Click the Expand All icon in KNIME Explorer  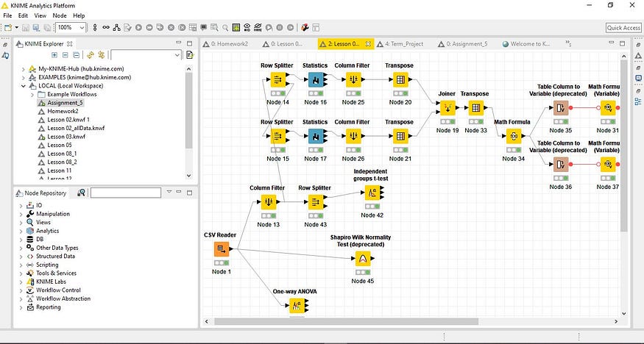(54, 55)
